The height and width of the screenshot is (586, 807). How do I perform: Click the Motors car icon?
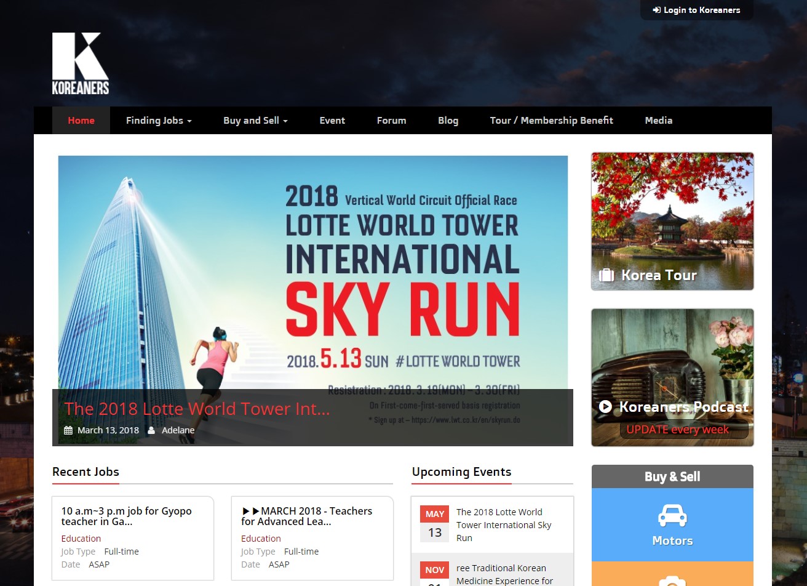coord(672,515)
